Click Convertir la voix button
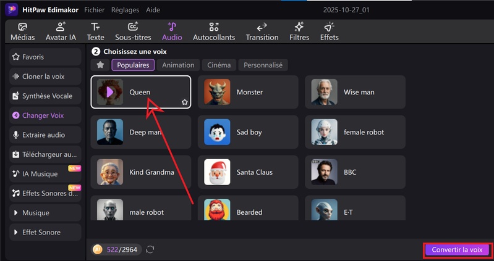494x261 pixels. click(457, 250)
